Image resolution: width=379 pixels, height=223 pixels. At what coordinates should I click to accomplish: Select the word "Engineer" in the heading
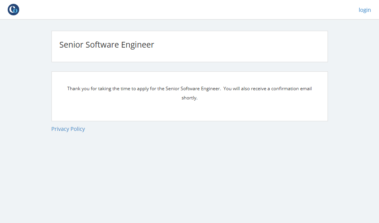point(137,45)
